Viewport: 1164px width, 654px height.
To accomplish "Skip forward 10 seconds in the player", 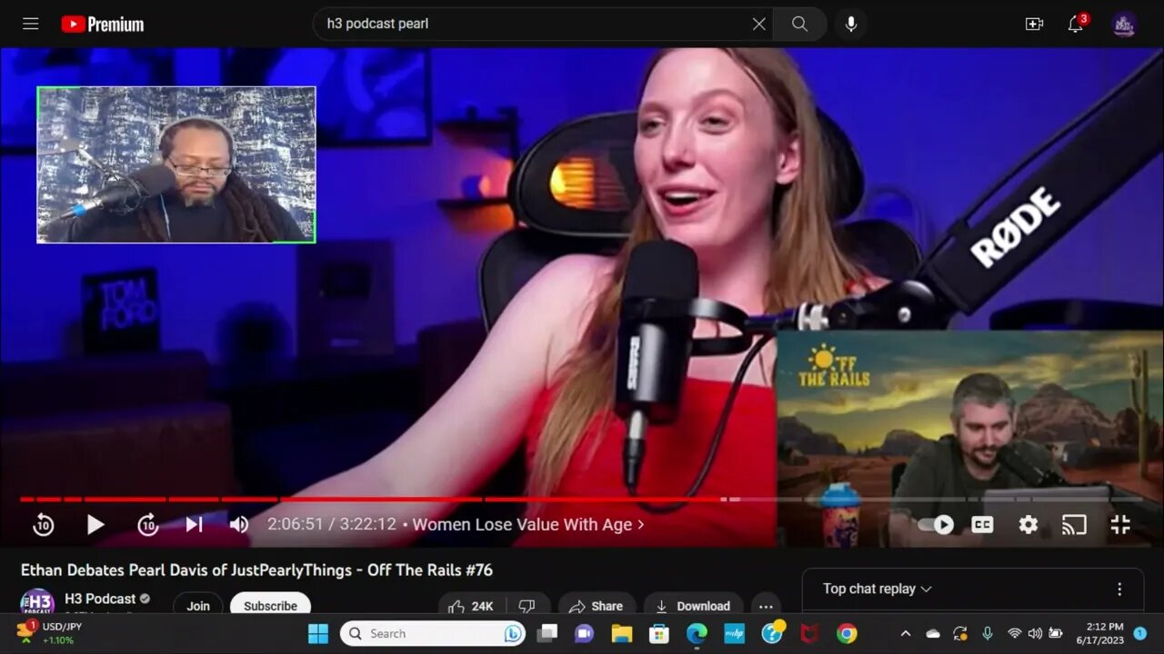I will [x=147, y=524].
